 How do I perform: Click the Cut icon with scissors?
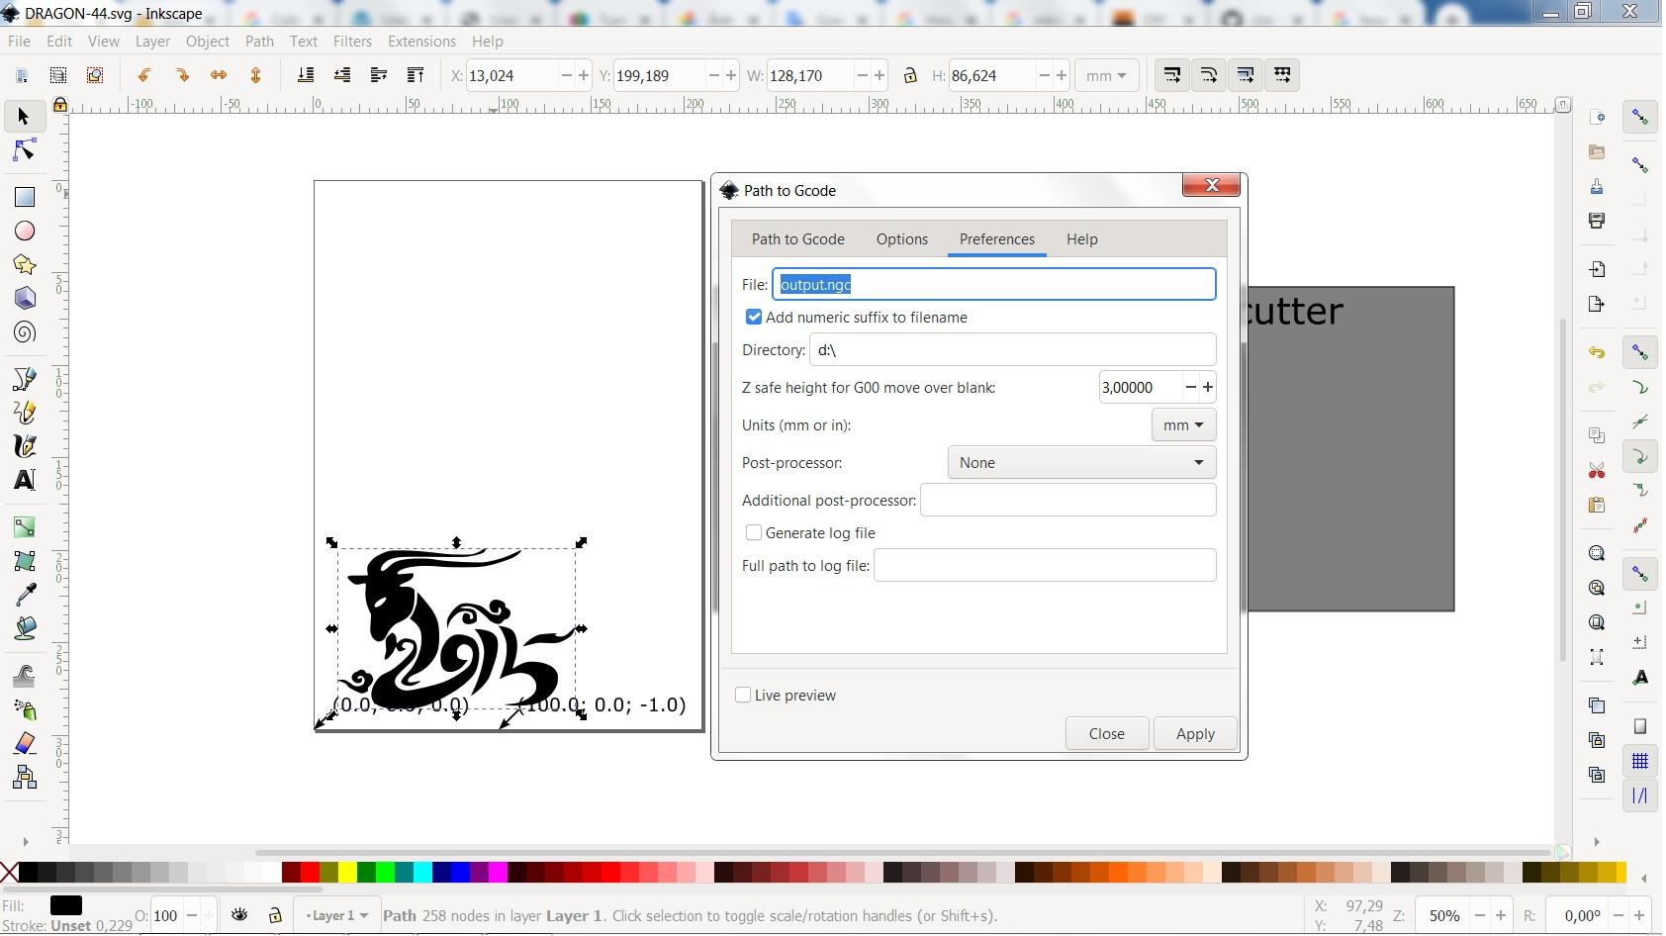tap(1597, 470)
